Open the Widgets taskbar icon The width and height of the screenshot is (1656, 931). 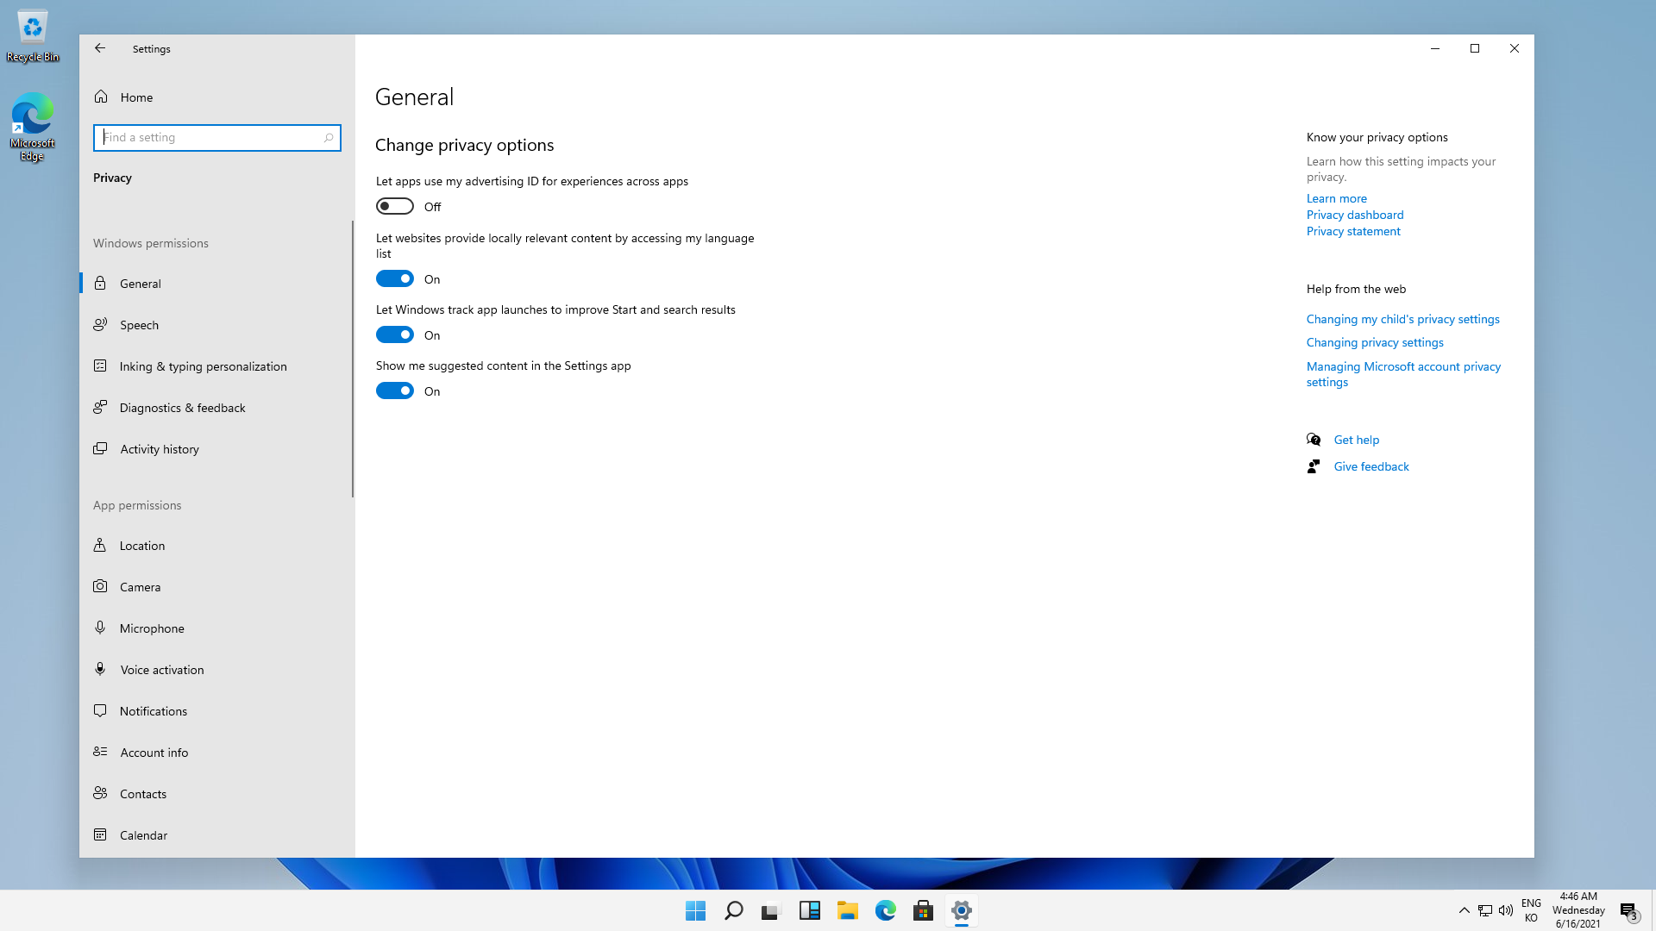[x=809, y=910]
